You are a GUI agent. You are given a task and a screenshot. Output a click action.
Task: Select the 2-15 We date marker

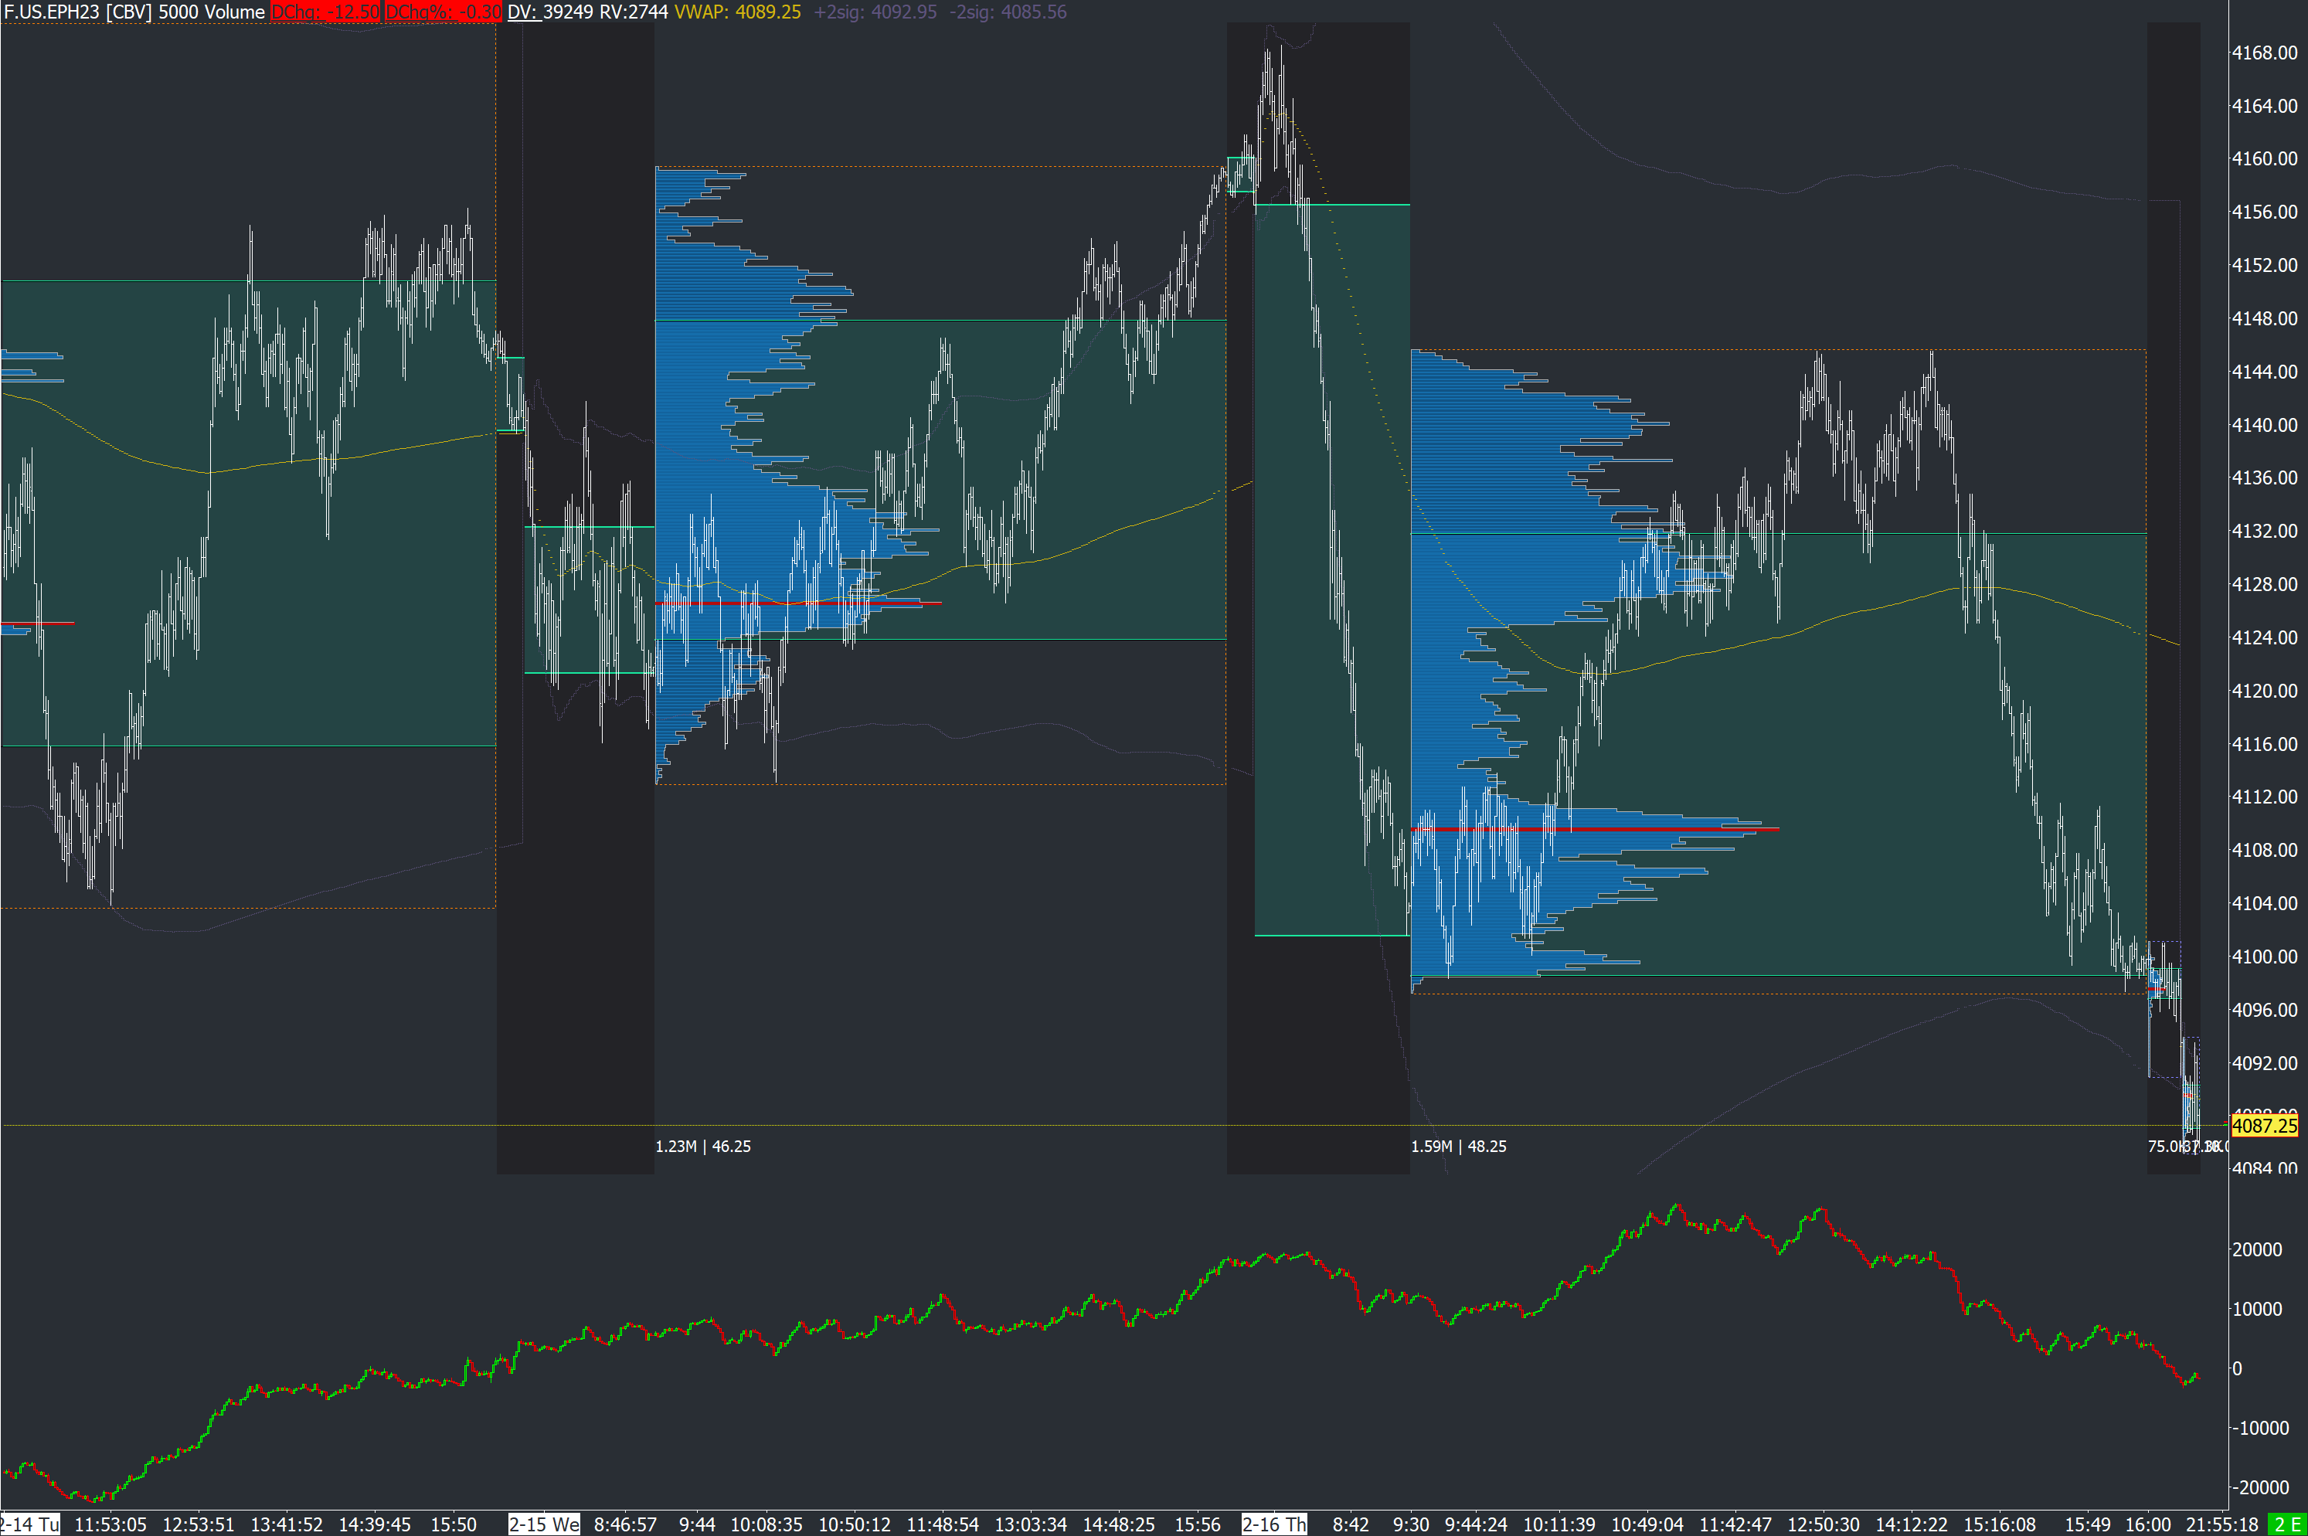click(544, 1524)
